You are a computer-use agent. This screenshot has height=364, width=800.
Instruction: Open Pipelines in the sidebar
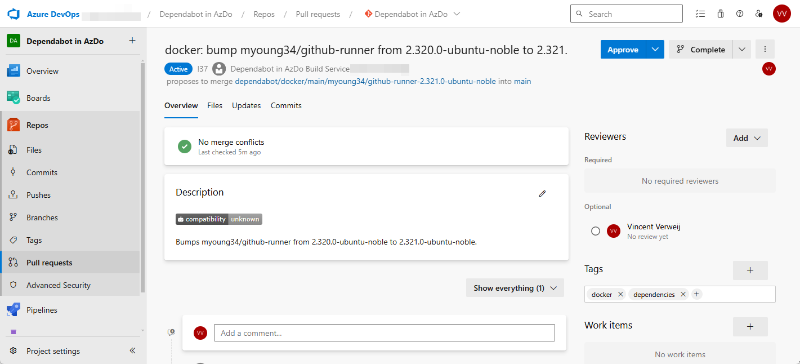click(x=70, y=310)
